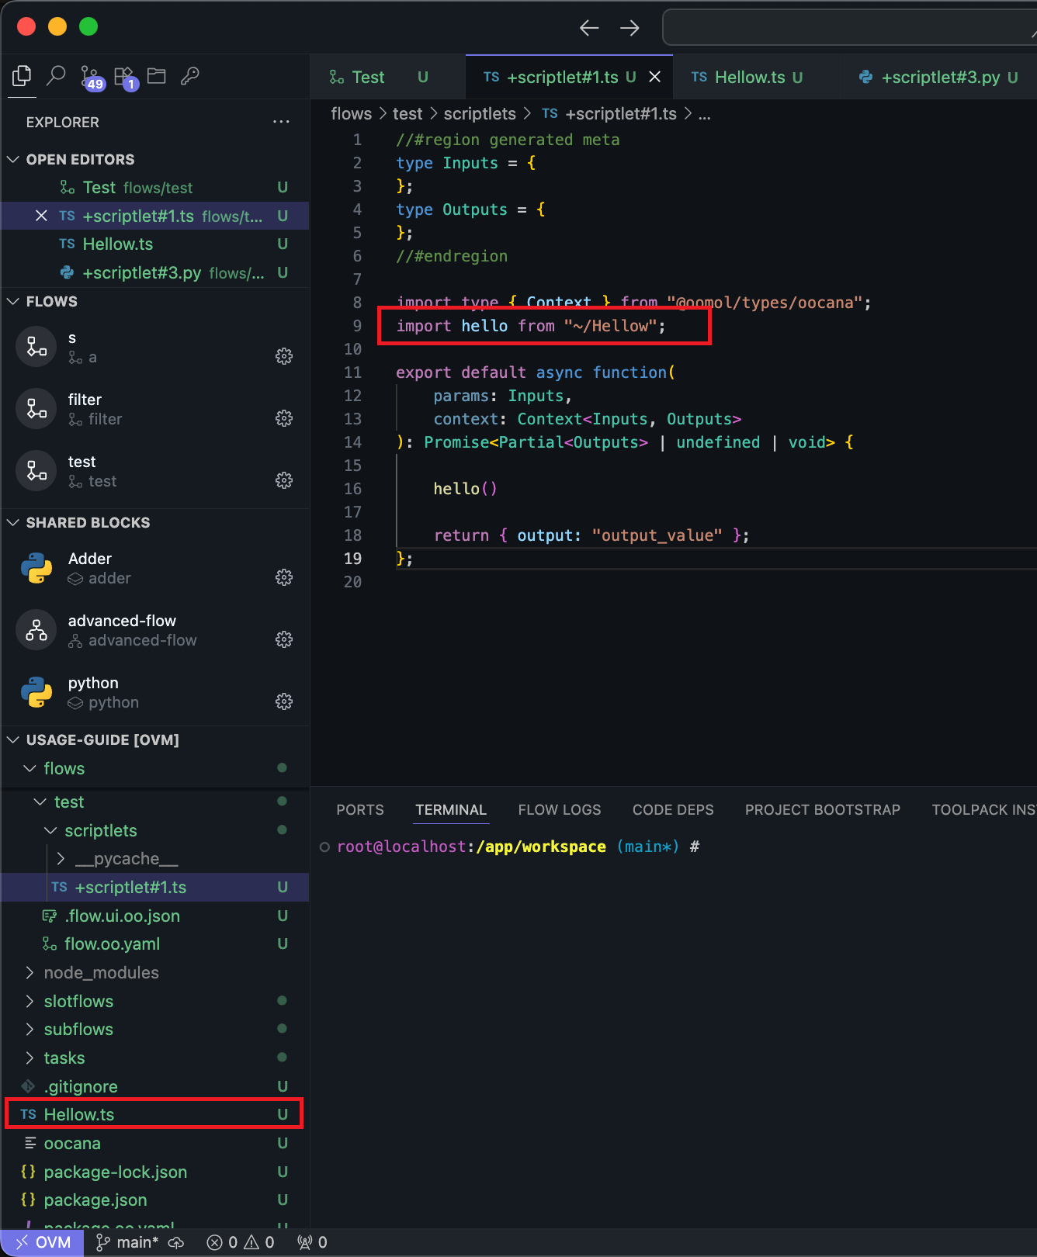Switch to the FLOW LOGS panel tab
Viewport: 1037px width, 1257px height.
coord(559,809)
